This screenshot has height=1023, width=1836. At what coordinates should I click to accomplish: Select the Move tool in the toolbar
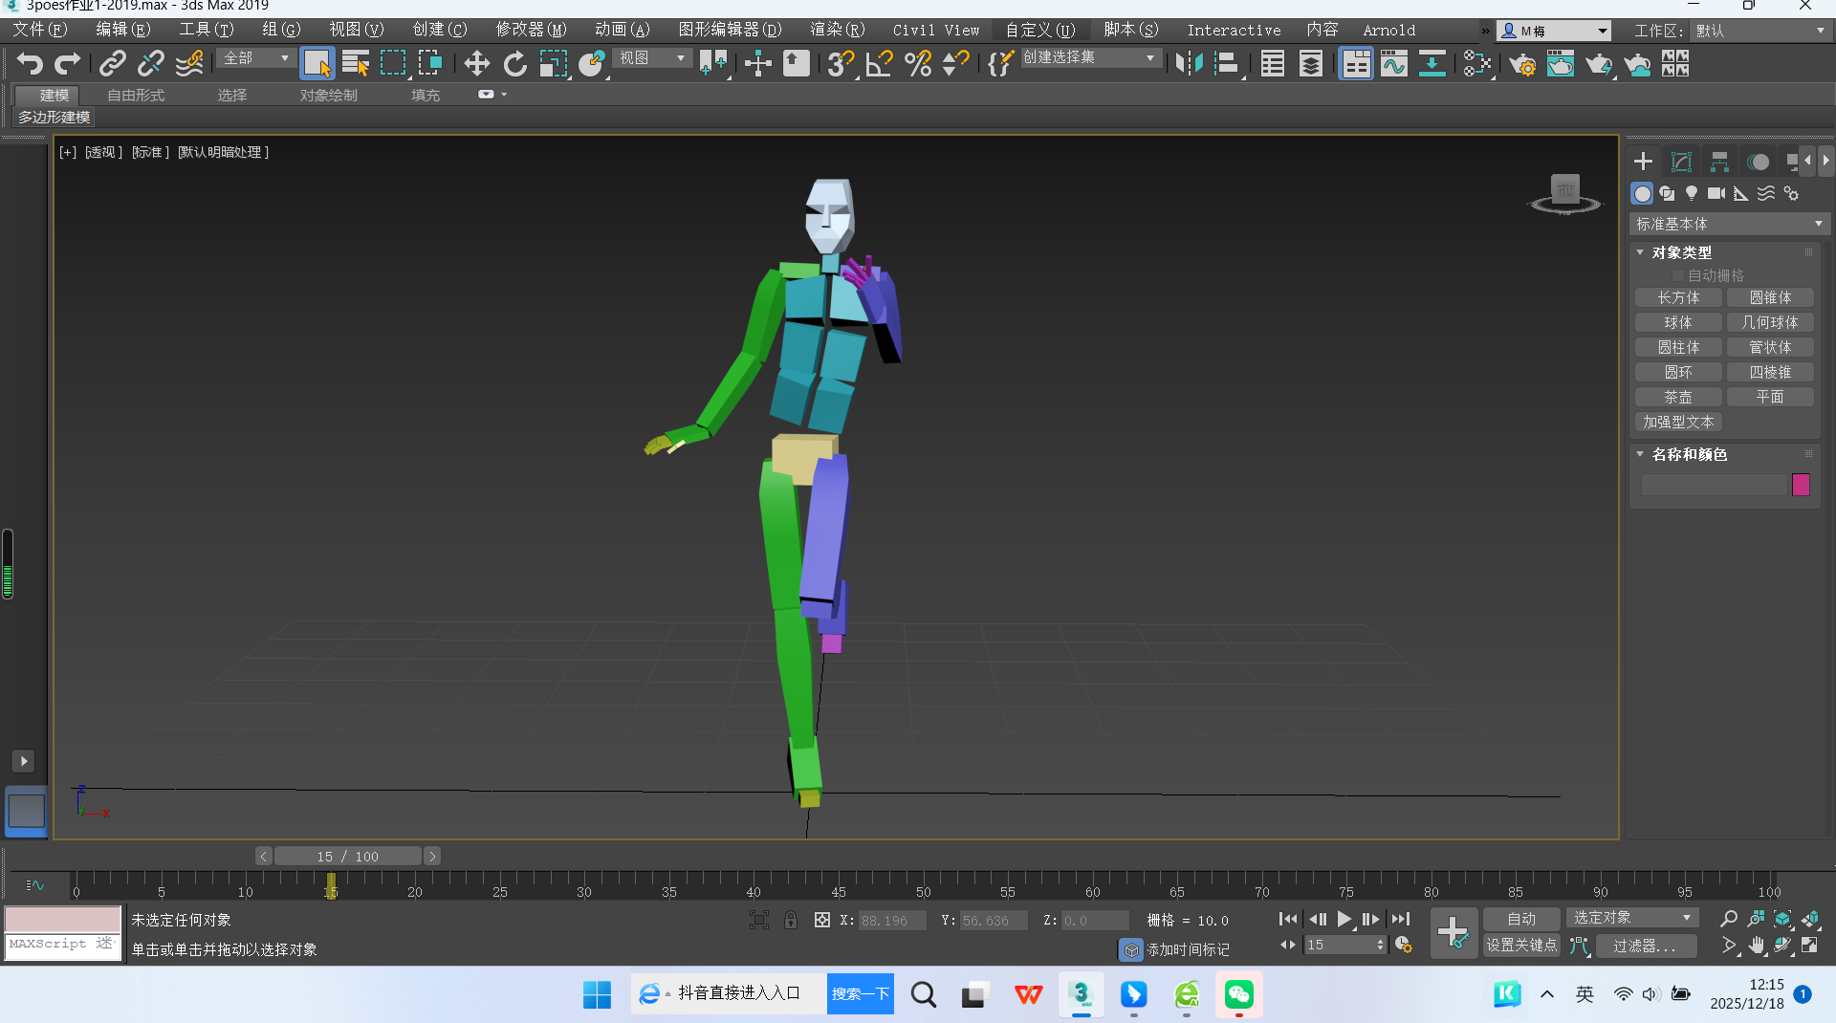476,64
